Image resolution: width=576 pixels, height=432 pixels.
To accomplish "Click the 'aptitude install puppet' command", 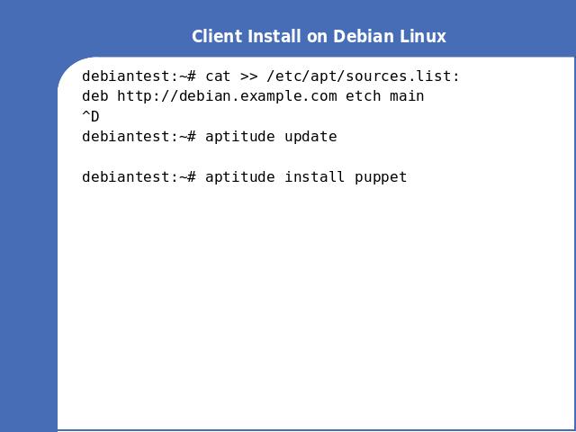I will tap(306, 177).
